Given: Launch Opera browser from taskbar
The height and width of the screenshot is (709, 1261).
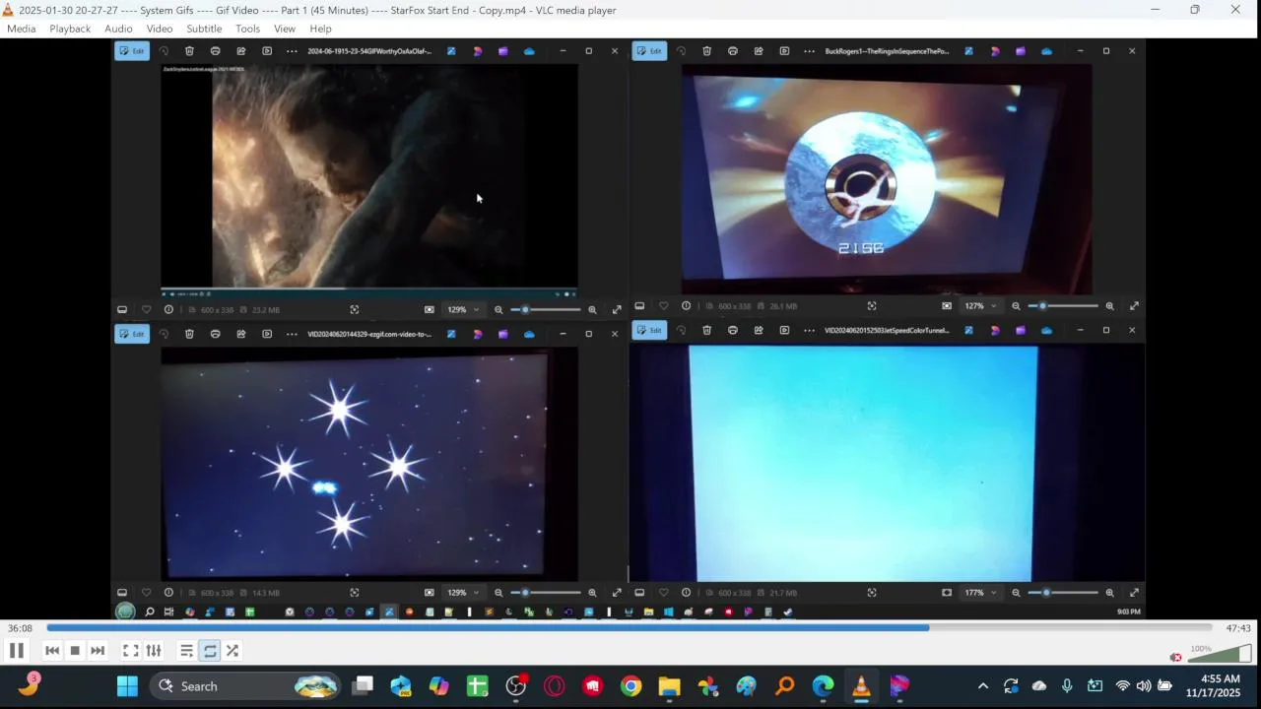Looking at the screenshot, I should (x=554, y=686).
